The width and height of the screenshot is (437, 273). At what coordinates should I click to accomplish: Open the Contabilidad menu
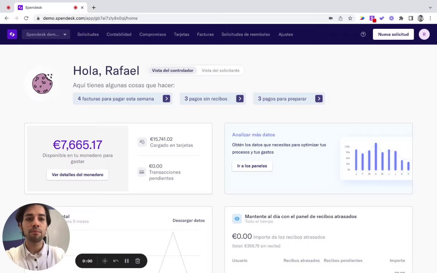(x=119, y=34)
